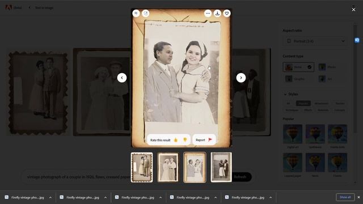Screen dimensions: 363x204
Task: Expand the chevron of the third download item
Action: pyautogui.click(x=161, y=198)
